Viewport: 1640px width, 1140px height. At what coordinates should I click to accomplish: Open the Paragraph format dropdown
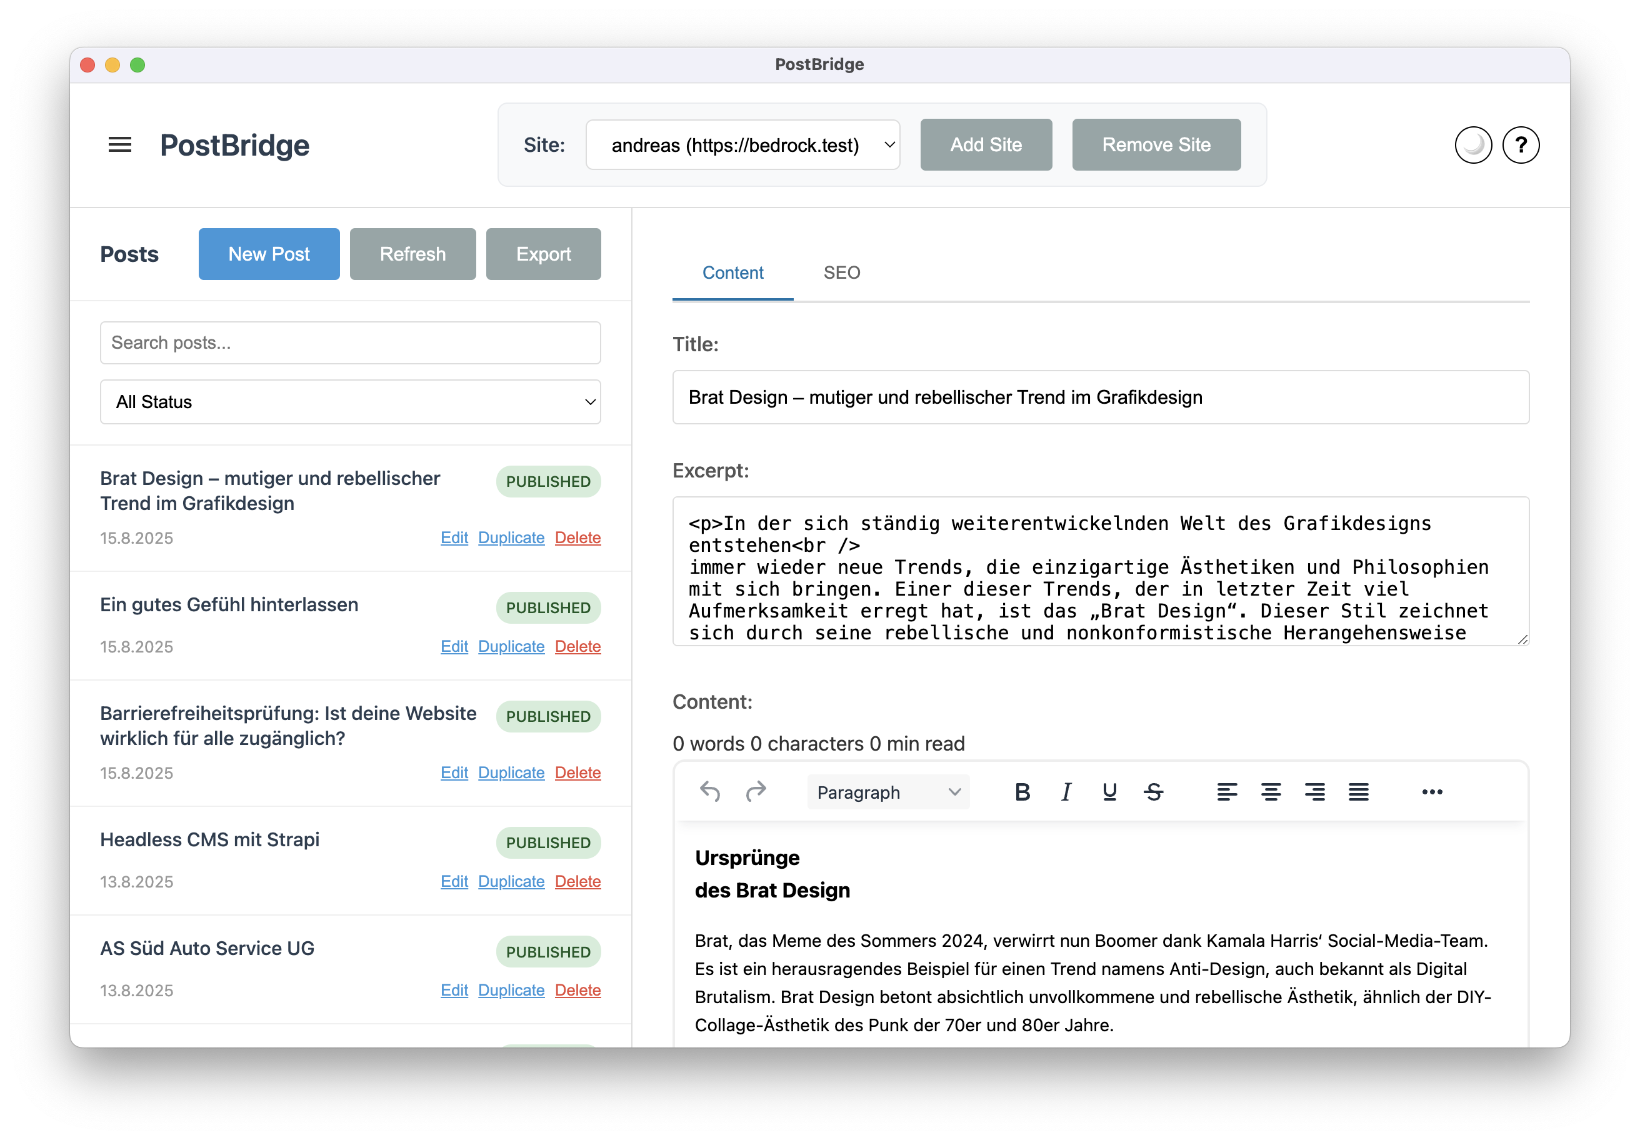coord(888,792)
